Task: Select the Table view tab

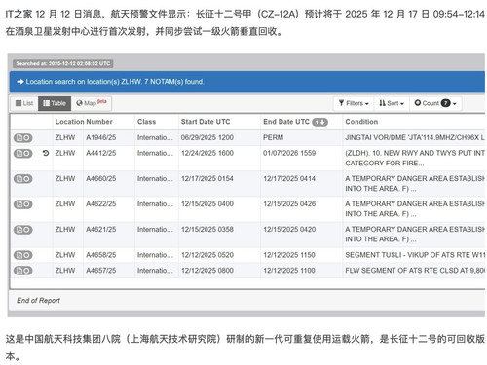Action: (55, 103)
